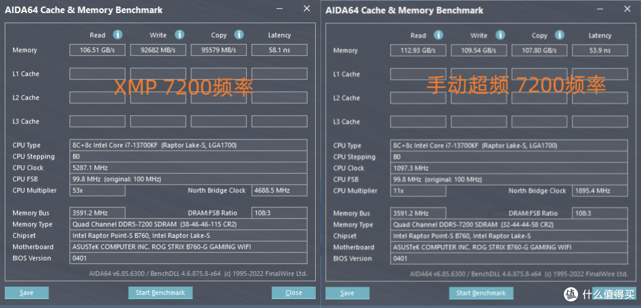Select Memory Write value 109.54 GB/s
Viewport: 641px width, 308px height.
[x=479, y=50]
